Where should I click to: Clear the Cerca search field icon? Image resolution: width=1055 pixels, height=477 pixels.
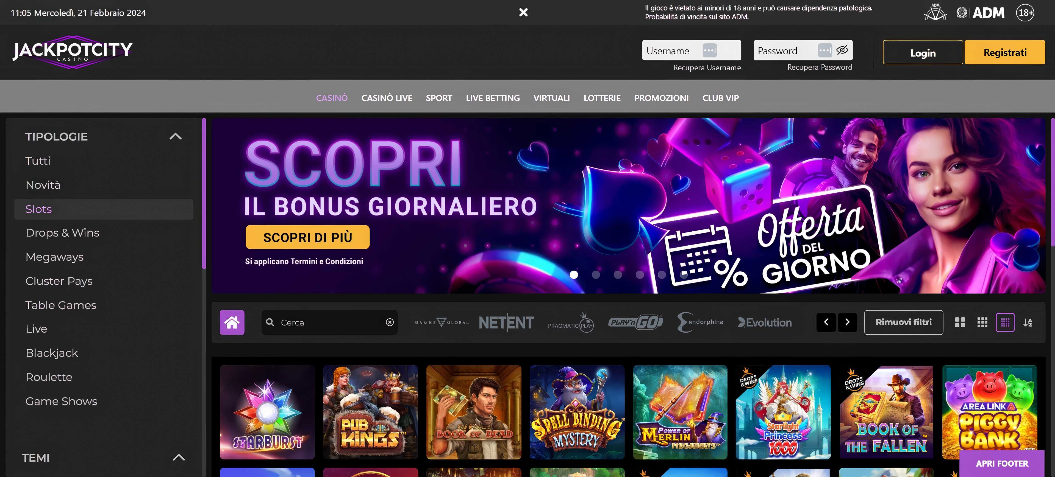pos(390,322)
